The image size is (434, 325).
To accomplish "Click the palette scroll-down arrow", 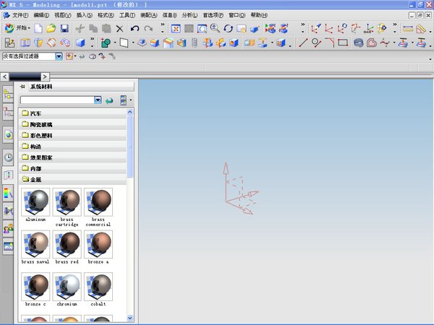I will pyautogui.click(x=130, y=318).
